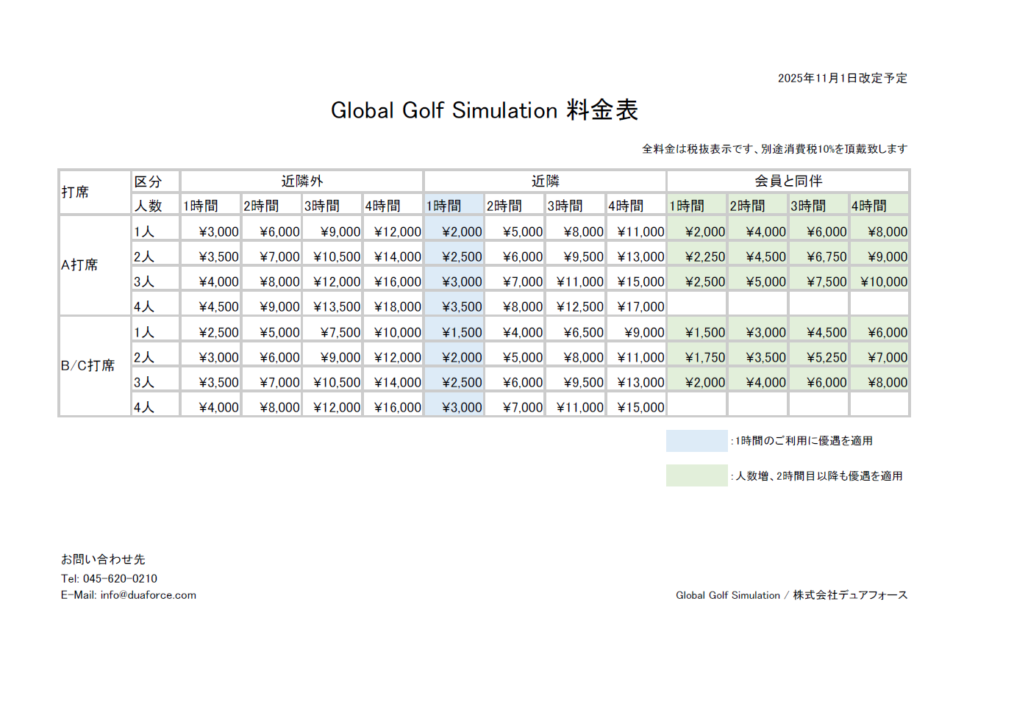Click the phone number 045-620-0210
This screenshot has height=715, width=1014.
[x=120, y=578]
